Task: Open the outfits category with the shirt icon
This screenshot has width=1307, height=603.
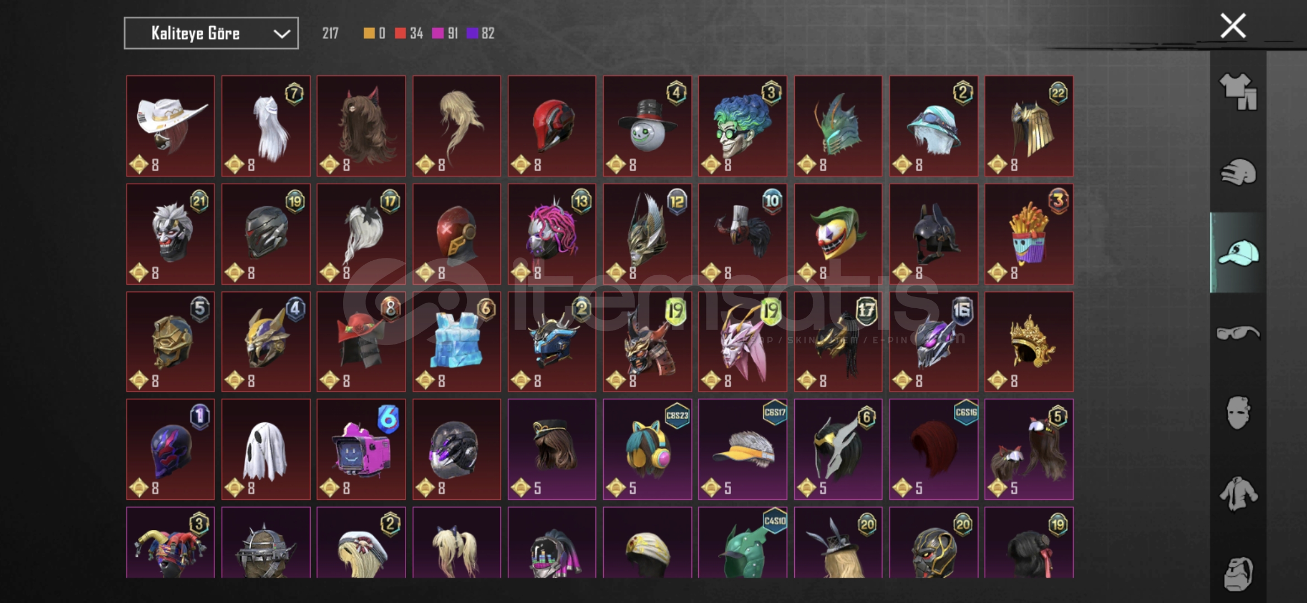Action: tap(1238, 92)
